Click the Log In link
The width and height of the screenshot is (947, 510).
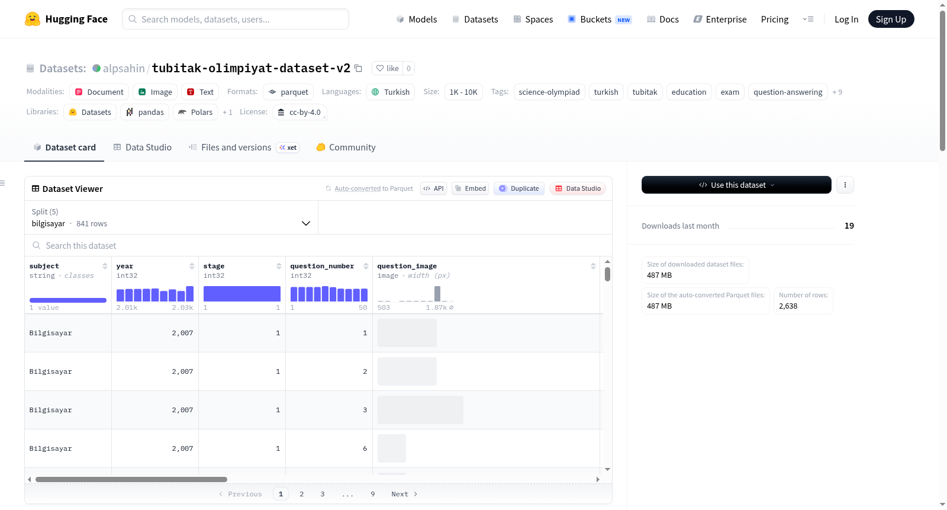coord(846,19)
